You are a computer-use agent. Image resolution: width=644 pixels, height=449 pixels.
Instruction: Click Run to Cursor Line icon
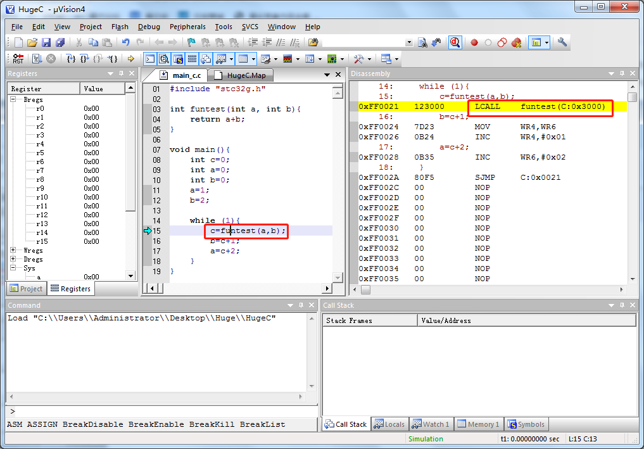[112, 59]
